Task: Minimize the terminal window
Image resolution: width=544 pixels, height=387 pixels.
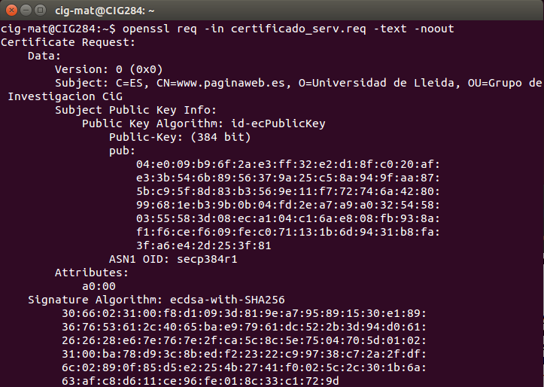Action: pyautogui.click(x=24, y=11)
